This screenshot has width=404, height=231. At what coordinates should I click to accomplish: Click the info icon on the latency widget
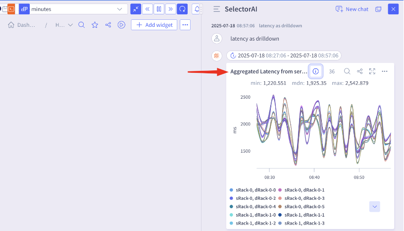click(316, 71)
